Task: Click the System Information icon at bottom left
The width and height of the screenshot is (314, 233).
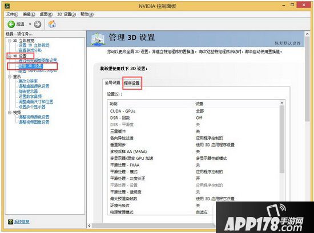Action: (10, 222)
